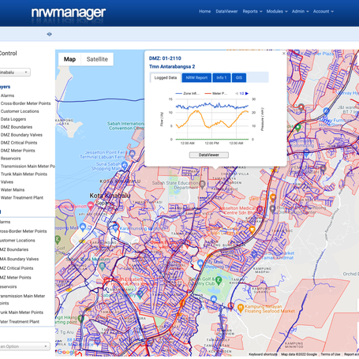The width and height of the screenshot is (359, 359).
Task: Click the grey pin right of Jesselton Medical Centre
Action: click(272, 209)
